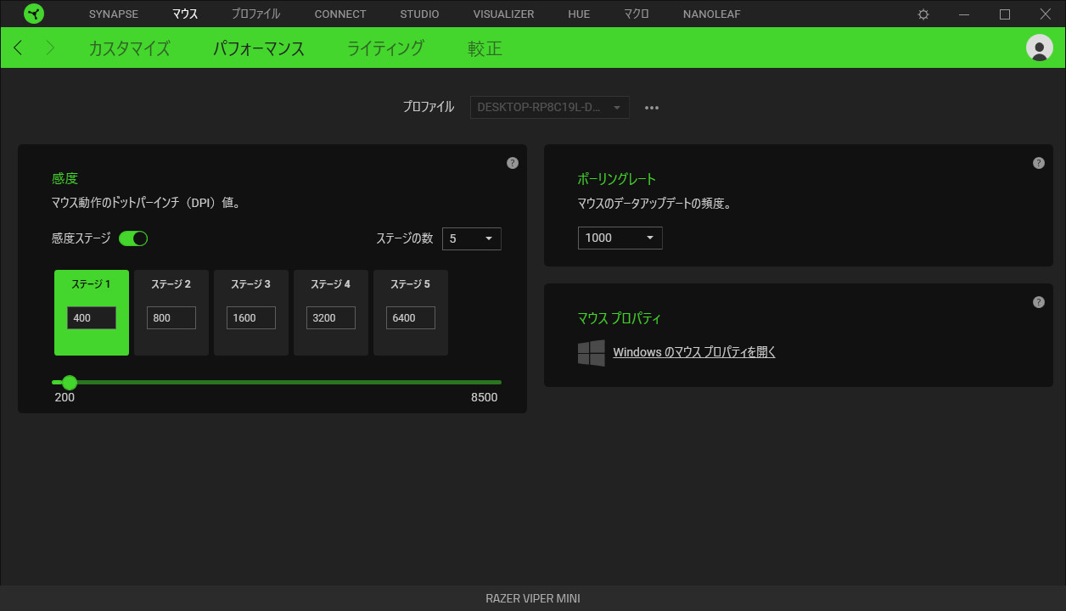Open the profile three-dots menu
The image size is (1066, 611).
click(652, 108)
